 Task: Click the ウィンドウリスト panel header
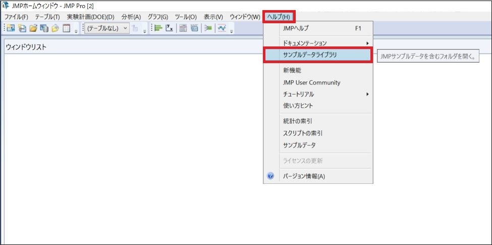tap(26, 47)
